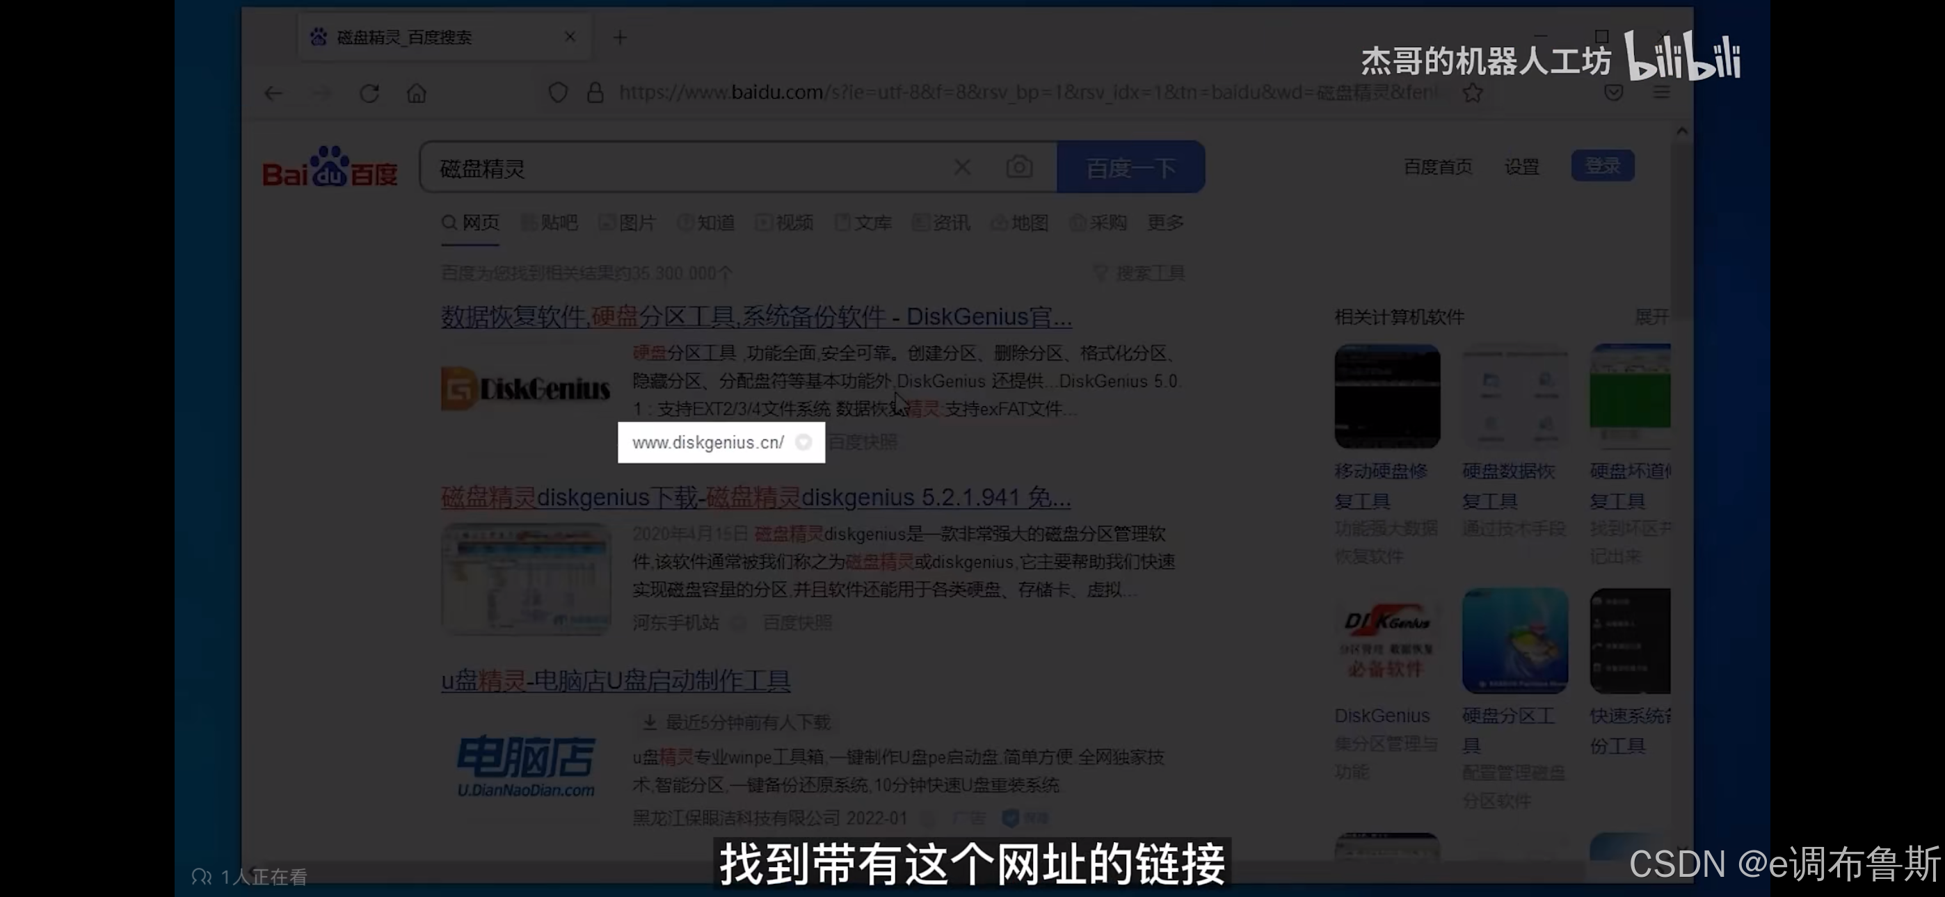
Task: Click 硬盘分区工具 thumbnail
Action: (1514, 641)
